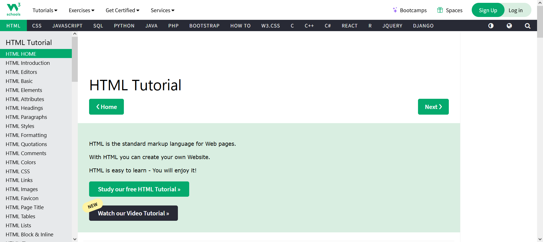Click the W3Schools logo
This screenshot has width=543, height=242.
click(x=14, y=10)
